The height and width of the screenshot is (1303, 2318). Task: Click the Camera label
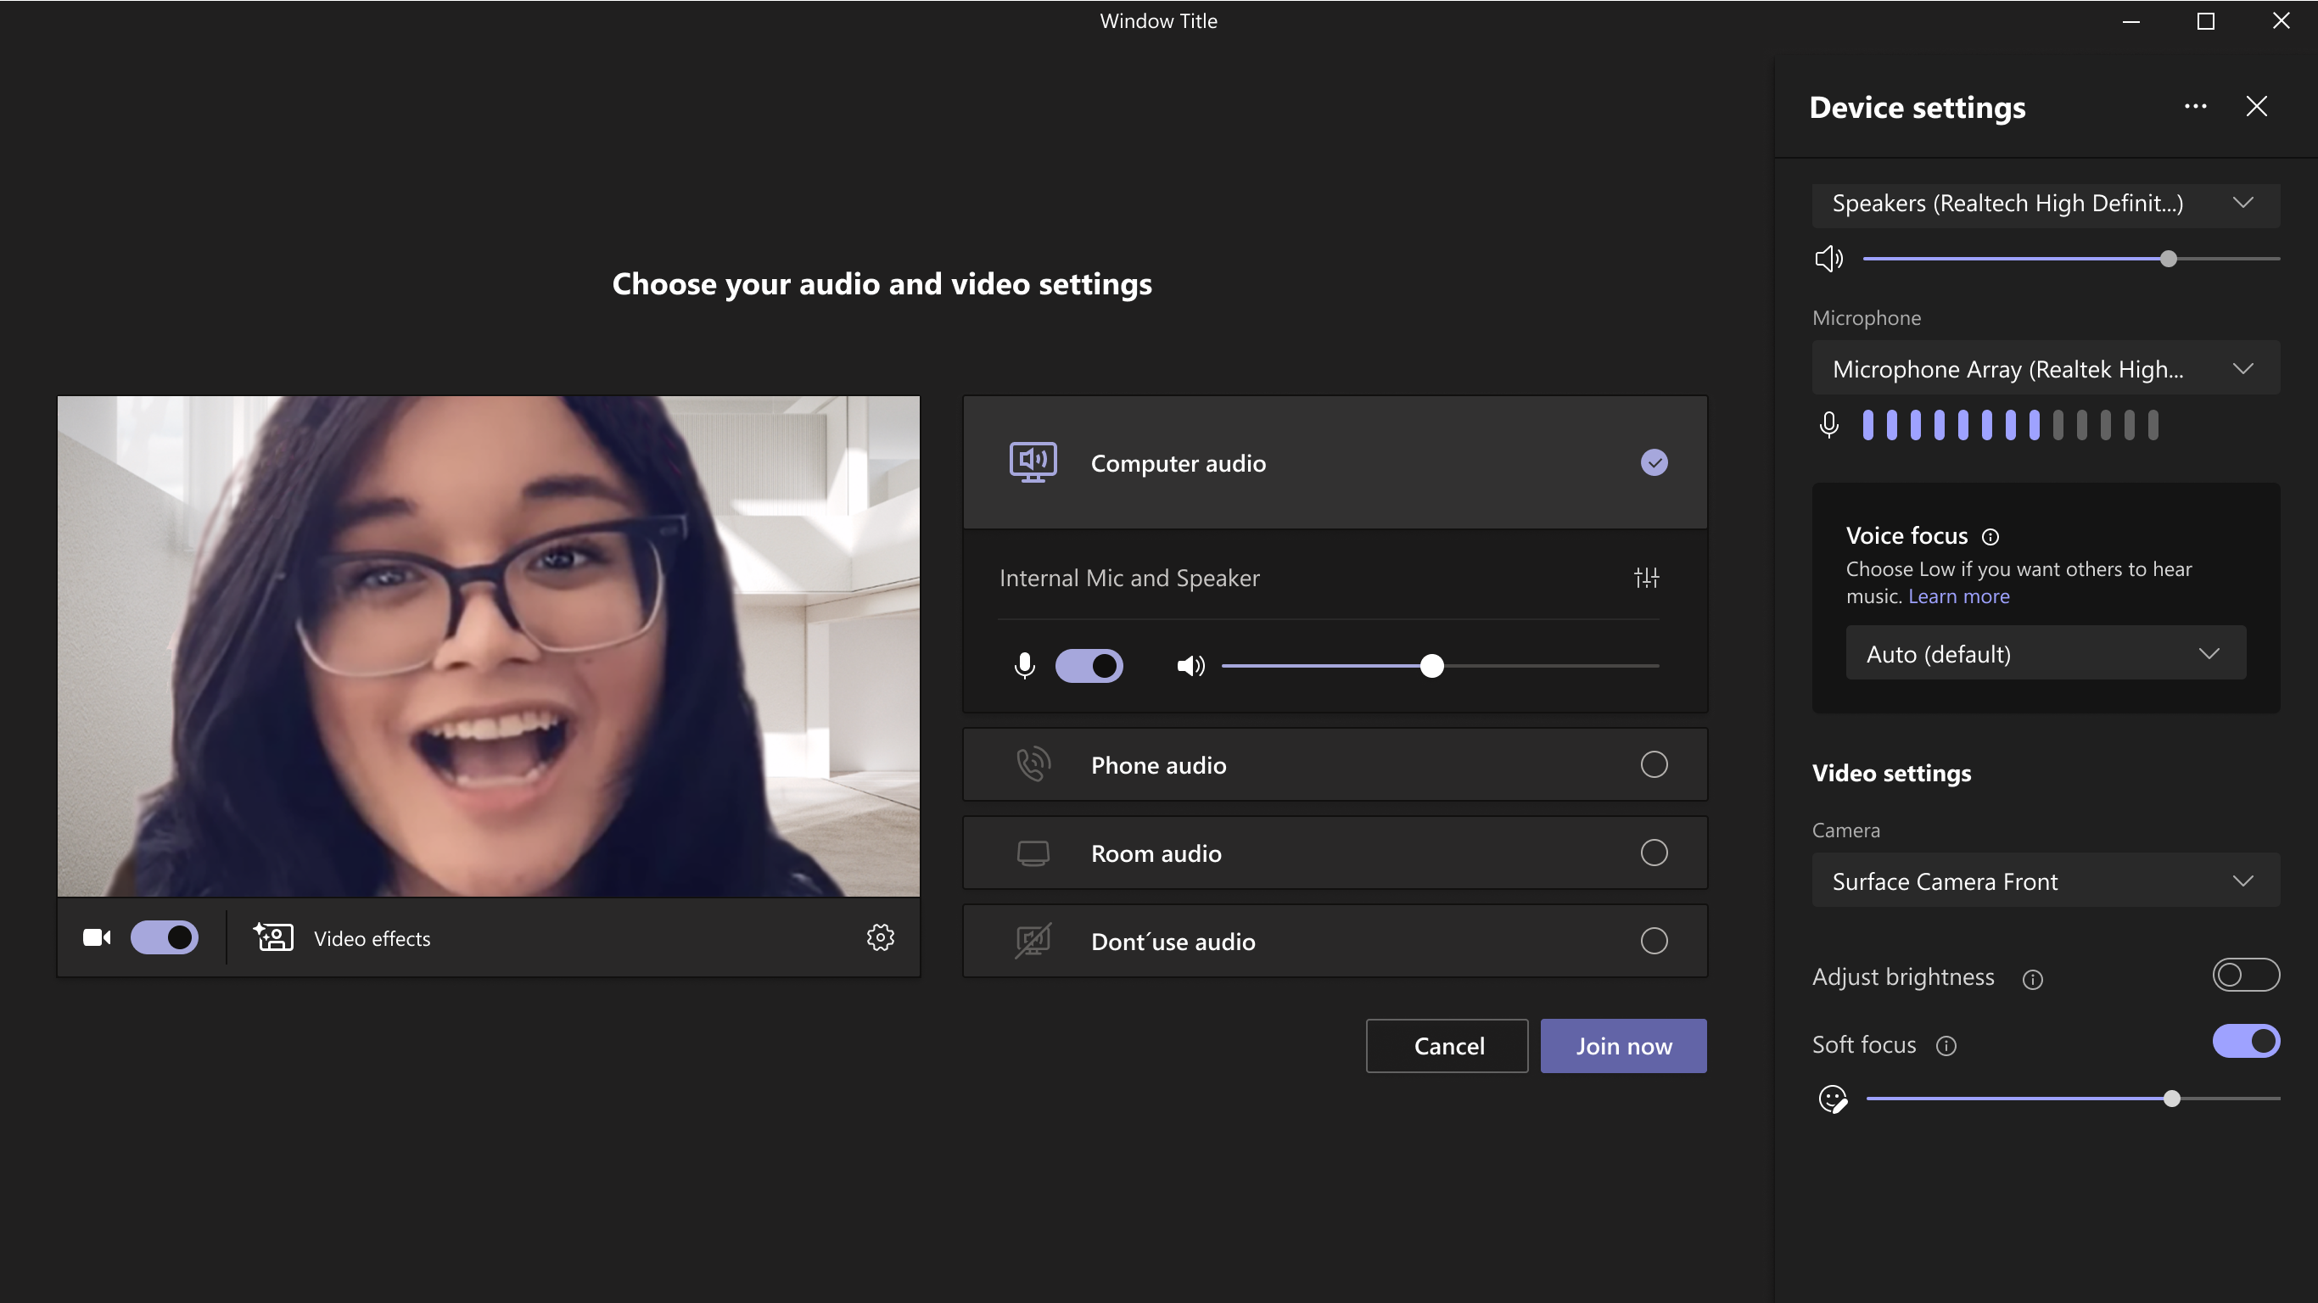[1845, 830]
